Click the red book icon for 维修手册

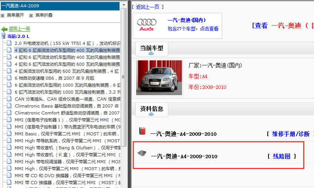[x=142, y=131]
